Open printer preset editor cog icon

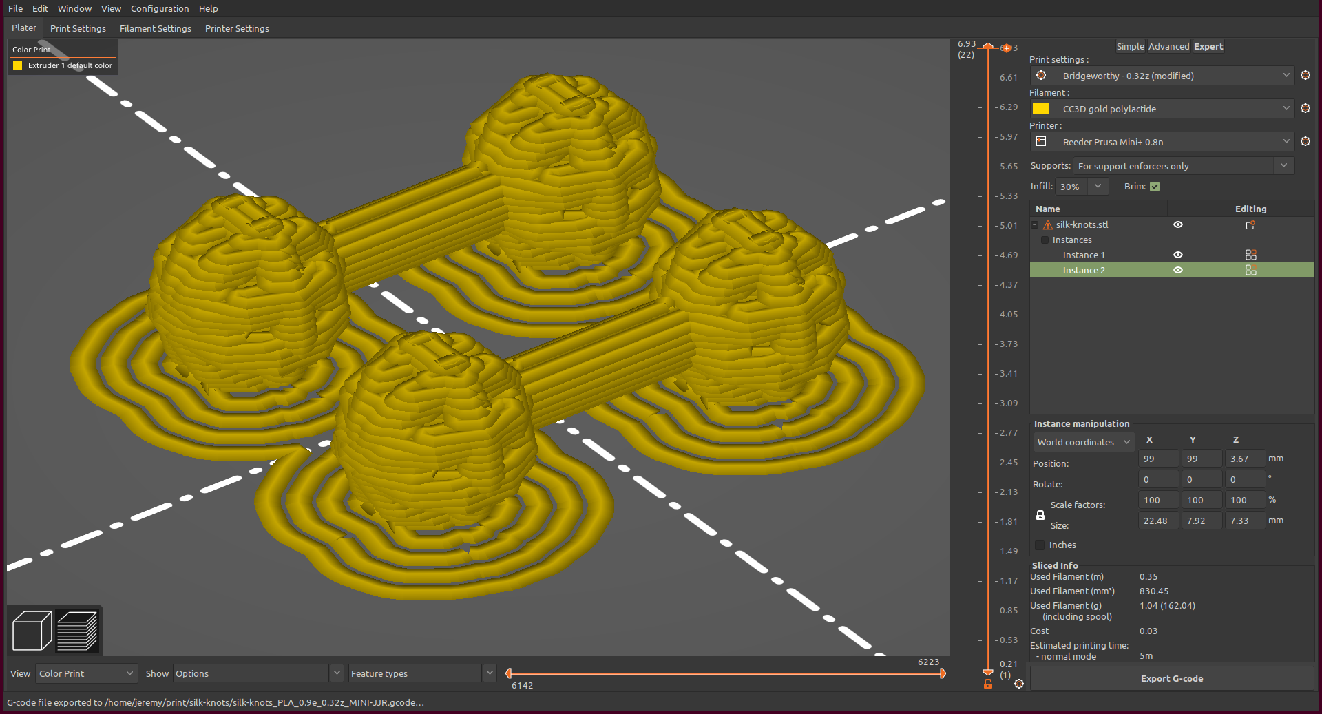pos(1305,141)
